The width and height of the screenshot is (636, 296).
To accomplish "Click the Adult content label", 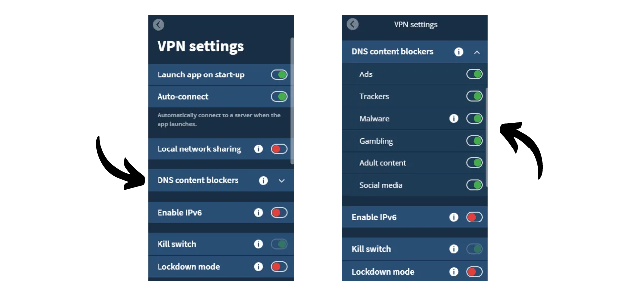I will (x=383, y=163).
